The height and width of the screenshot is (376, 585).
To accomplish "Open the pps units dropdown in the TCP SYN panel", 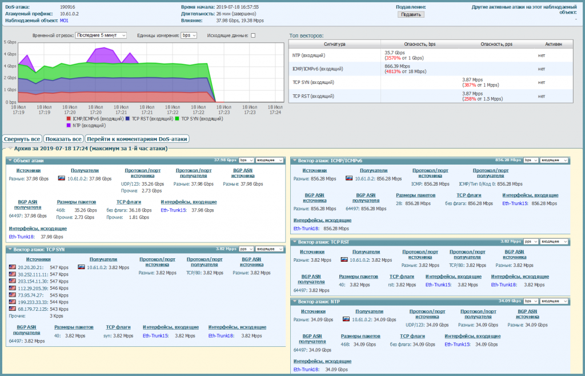I will pos(246,249).
